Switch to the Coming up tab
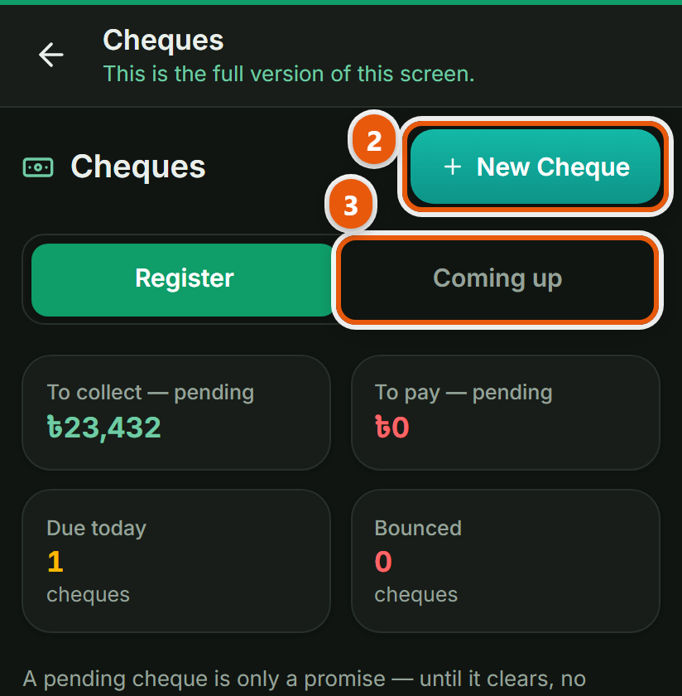 click(x=497, y=279)
